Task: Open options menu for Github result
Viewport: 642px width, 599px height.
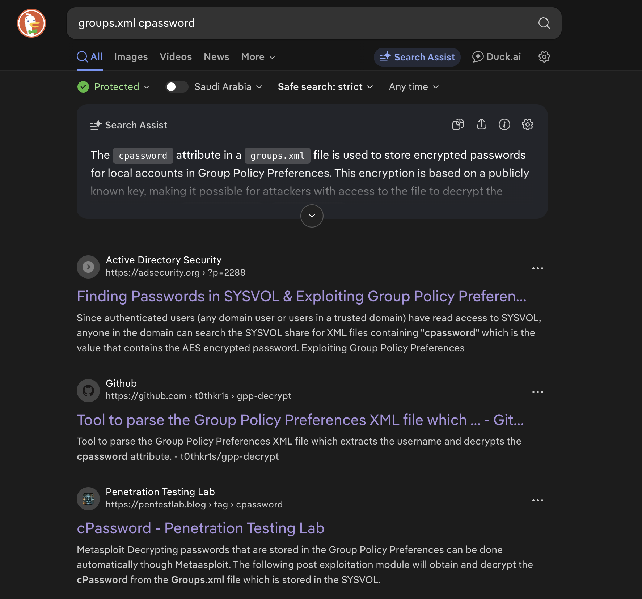Action: click(x=537, y=392)
